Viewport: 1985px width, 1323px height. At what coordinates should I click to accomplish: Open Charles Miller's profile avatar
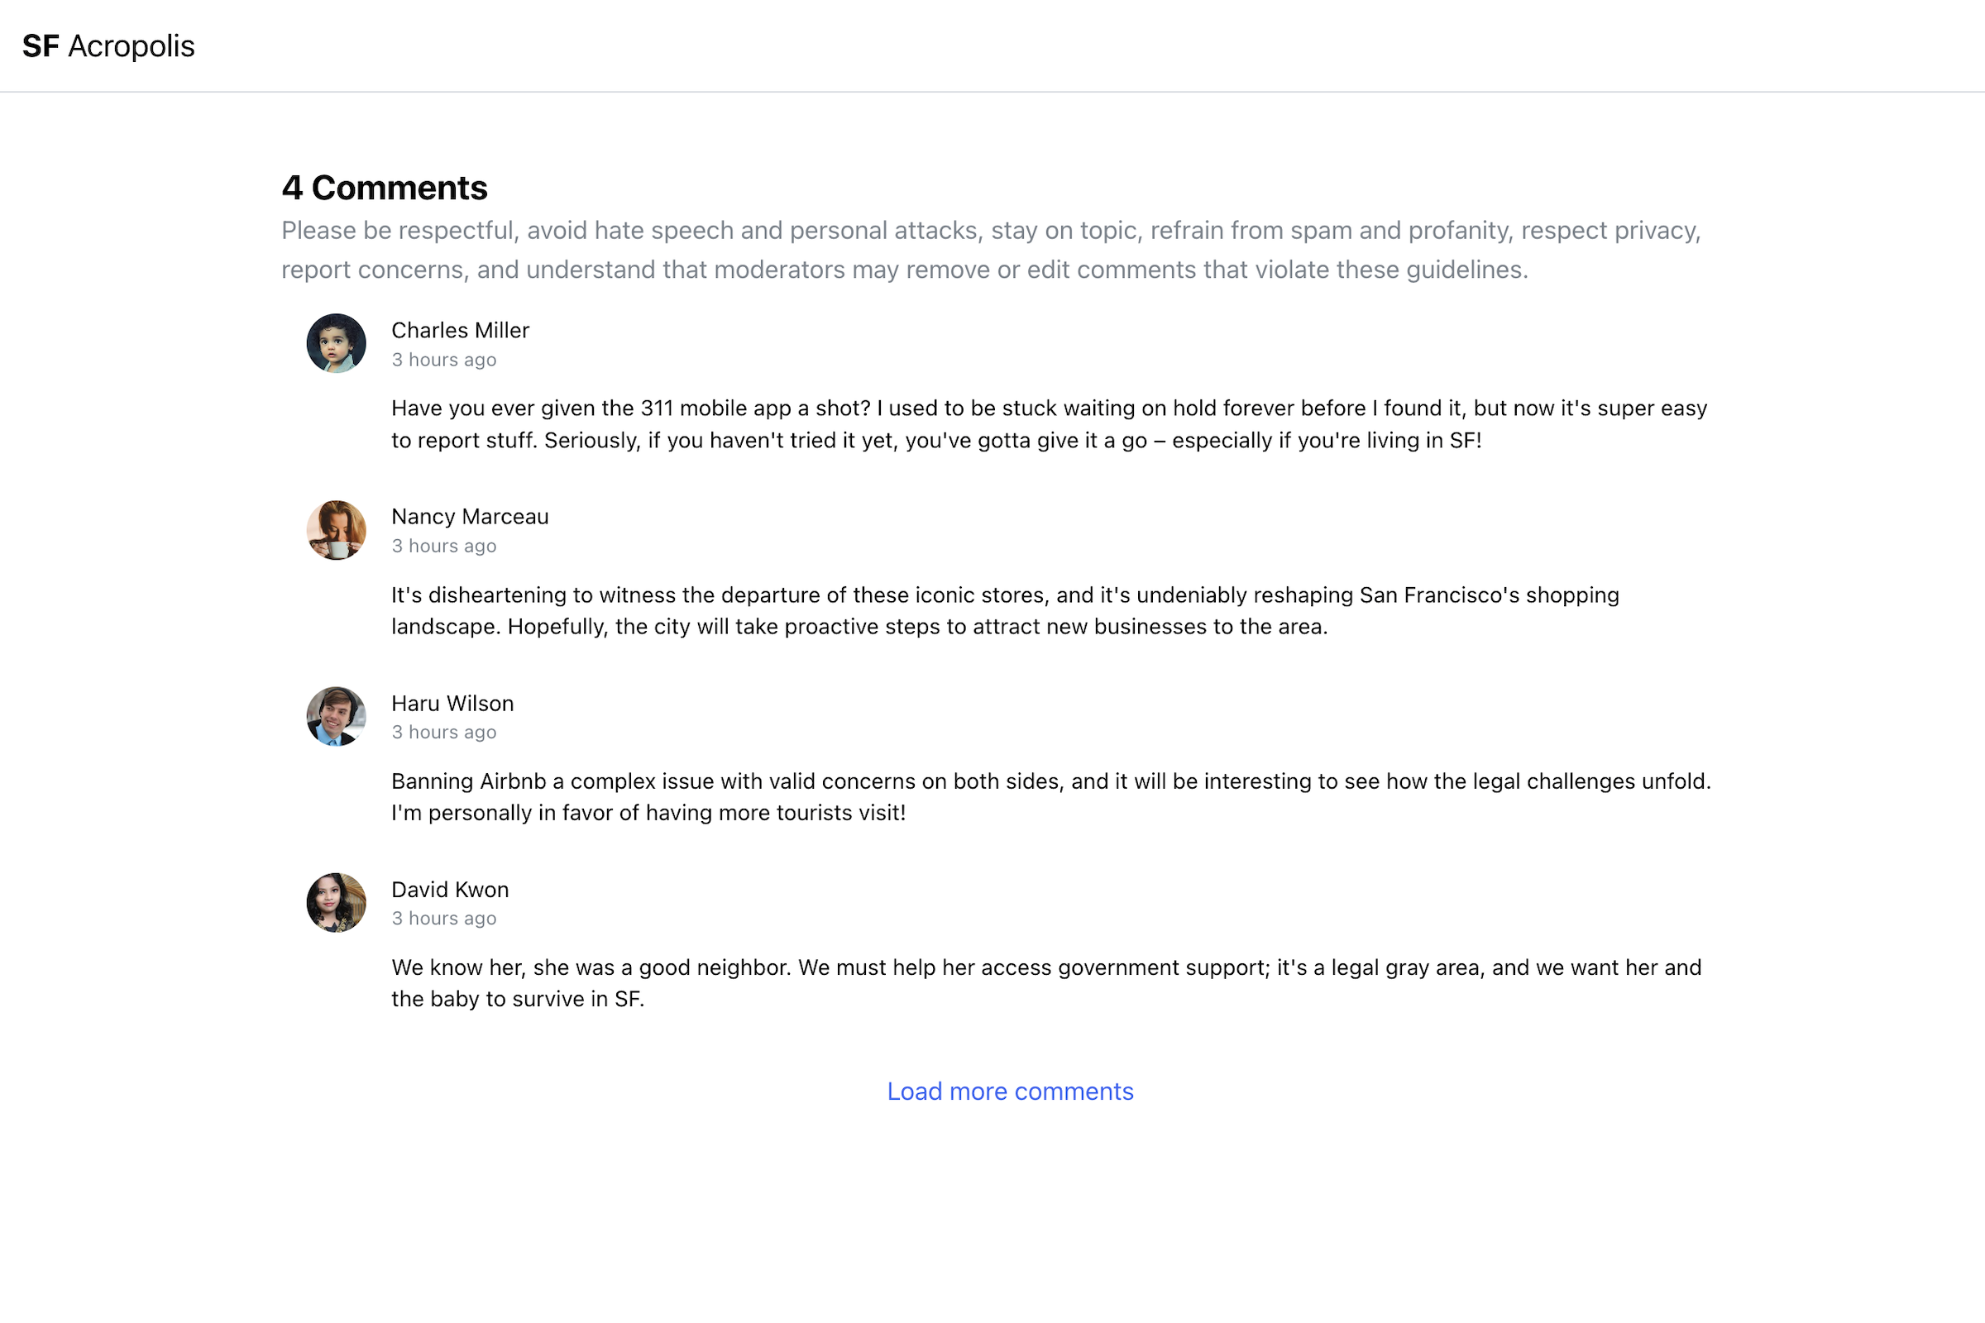click(x=336, y=343)
